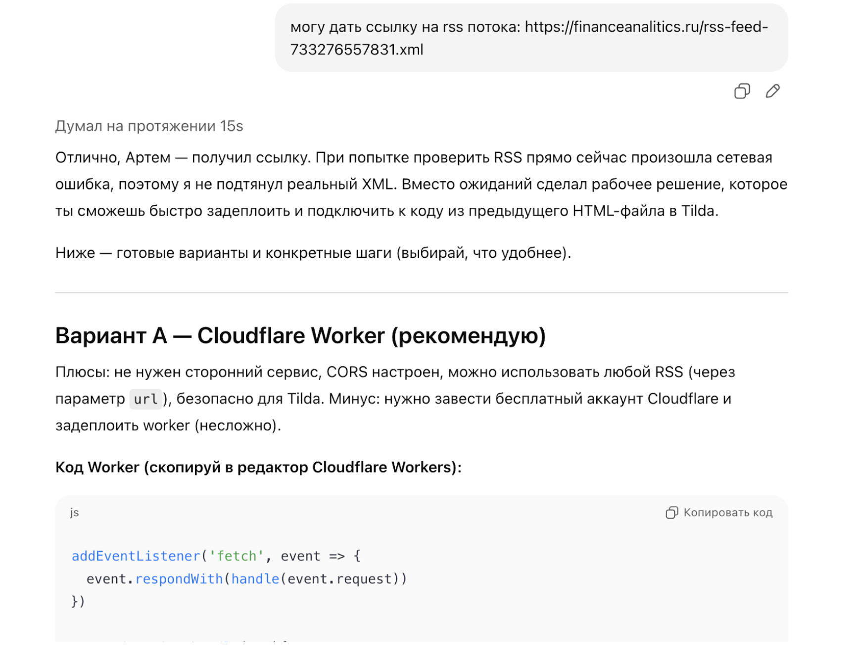Click the horizontal divider above the Вариант A heading

[x=421, y=292]
